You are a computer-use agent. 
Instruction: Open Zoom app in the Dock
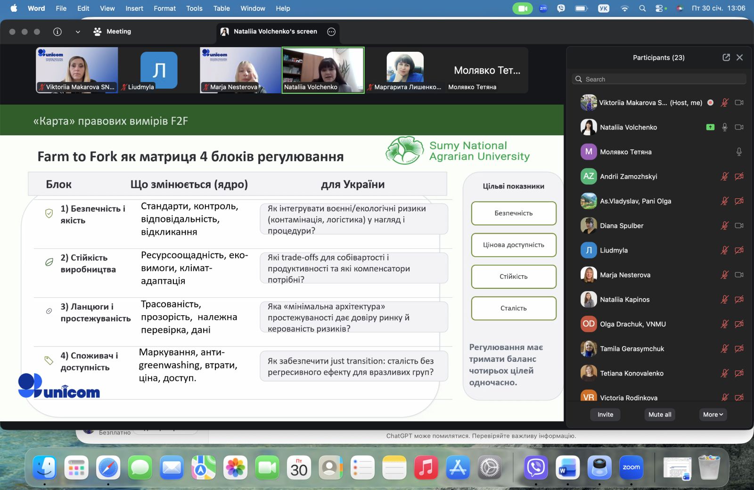pos(631,468)
